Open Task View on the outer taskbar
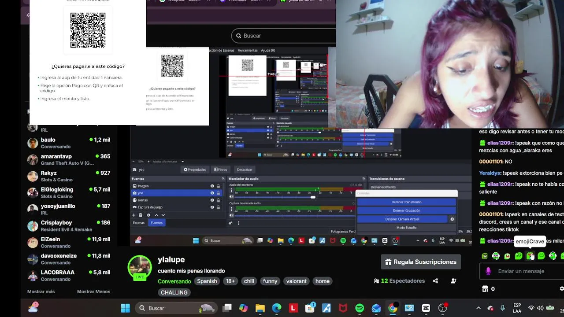564x317 pixels. tap(227, 308)
